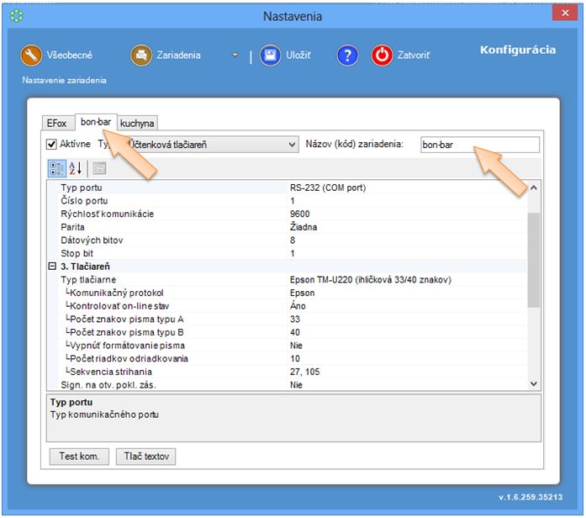Click the Zatvoriť label
Image resolution: width=586 pixels, height=518 pixels.
[x=414, y=55]
